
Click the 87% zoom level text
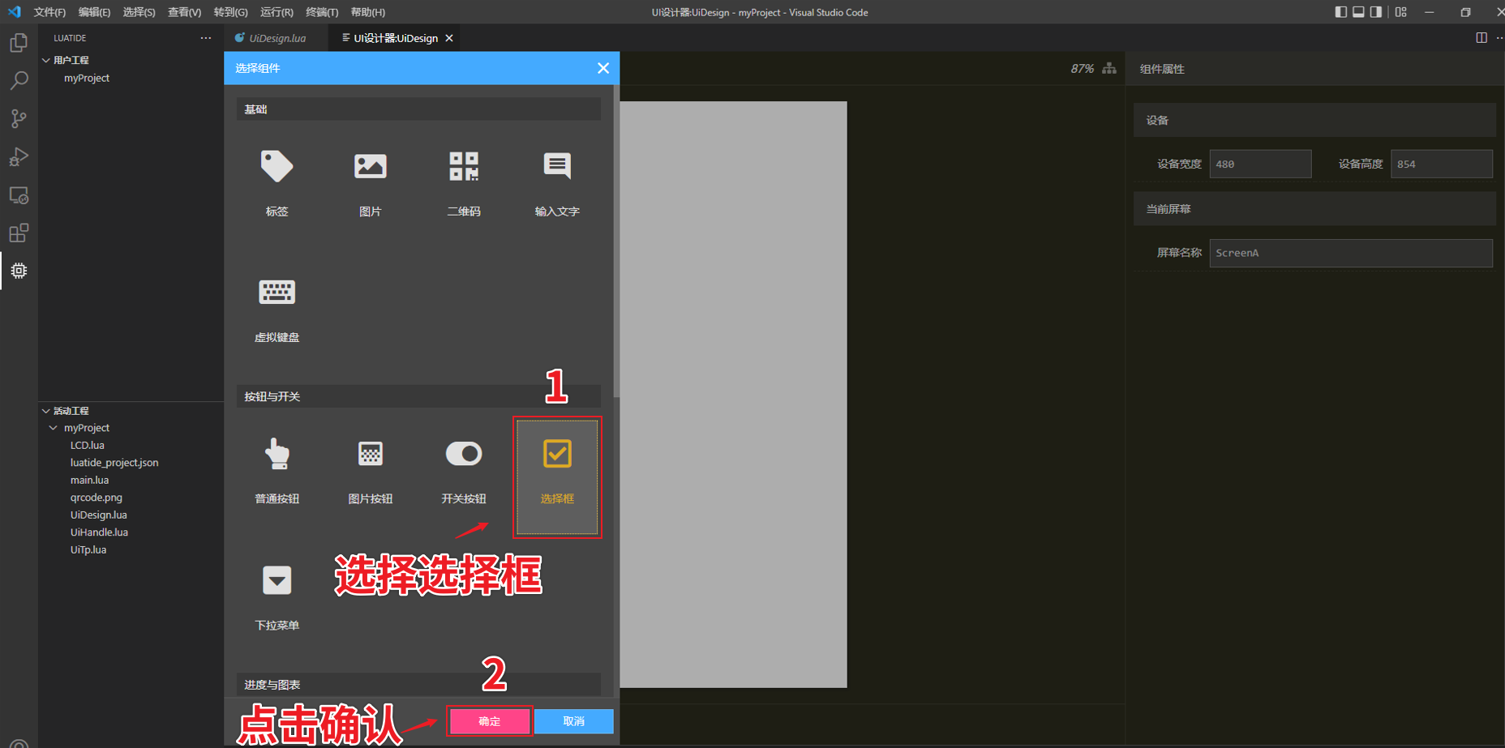(x=1083, y=69)
